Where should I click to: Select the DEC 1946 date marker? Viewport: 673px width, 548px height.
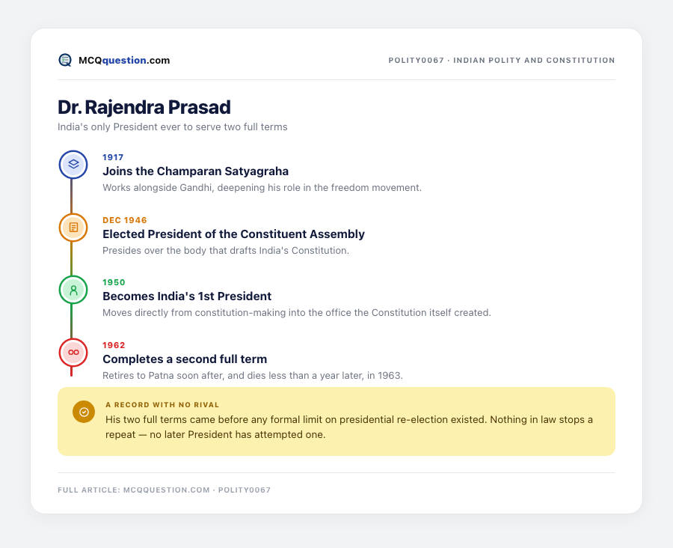(125, 220)
